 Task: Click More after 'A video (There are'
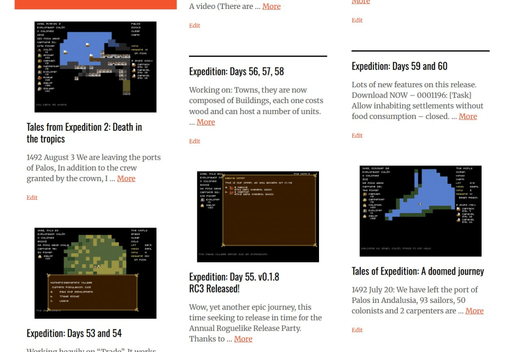click(x=271, y=6)
